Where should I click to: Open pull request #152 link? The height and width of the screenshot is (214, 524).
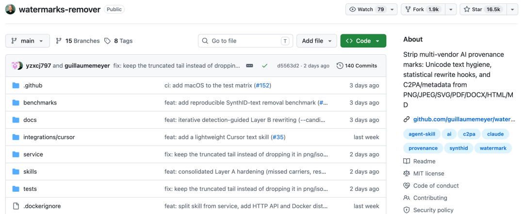tap(262, 85)
